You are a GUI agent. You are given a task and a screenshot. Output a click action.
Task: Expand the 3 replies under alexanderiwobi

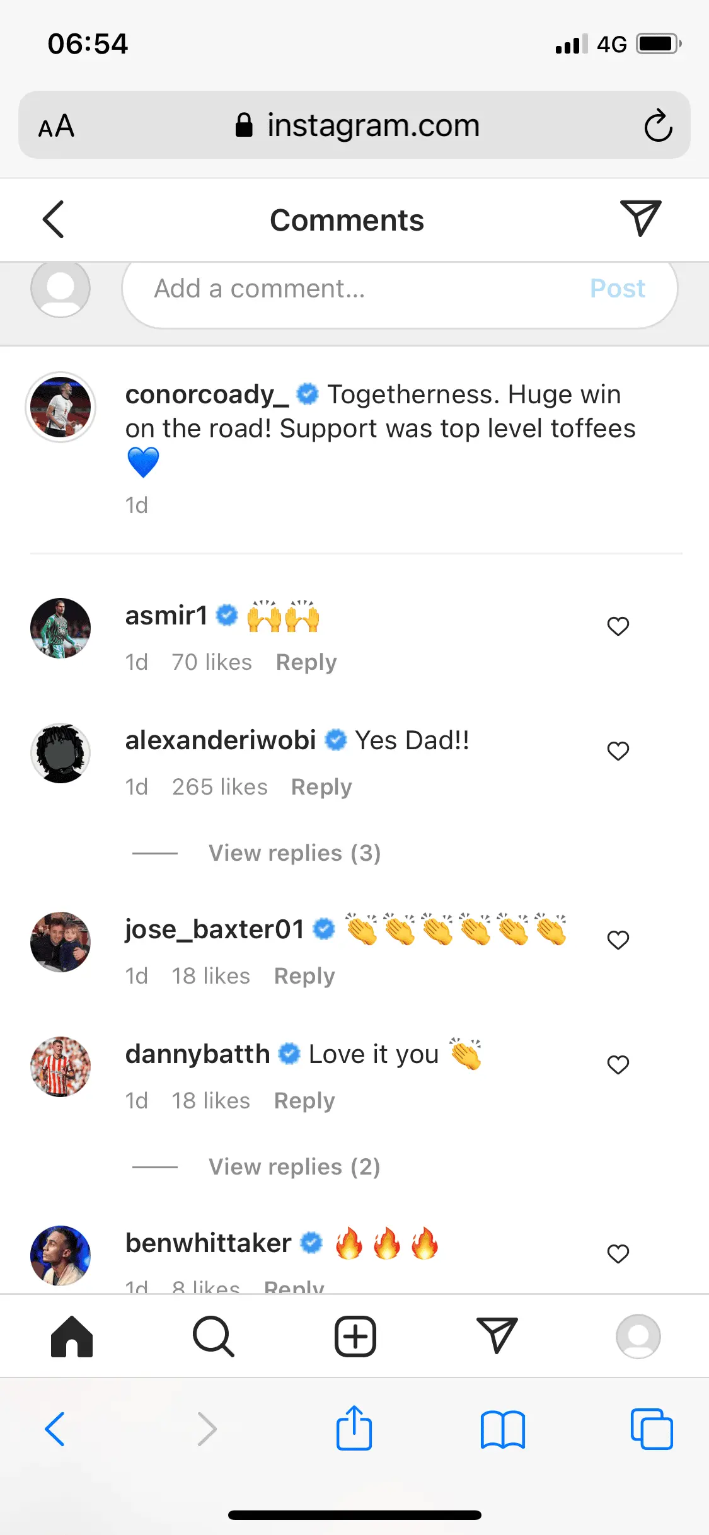pos(294,853)
